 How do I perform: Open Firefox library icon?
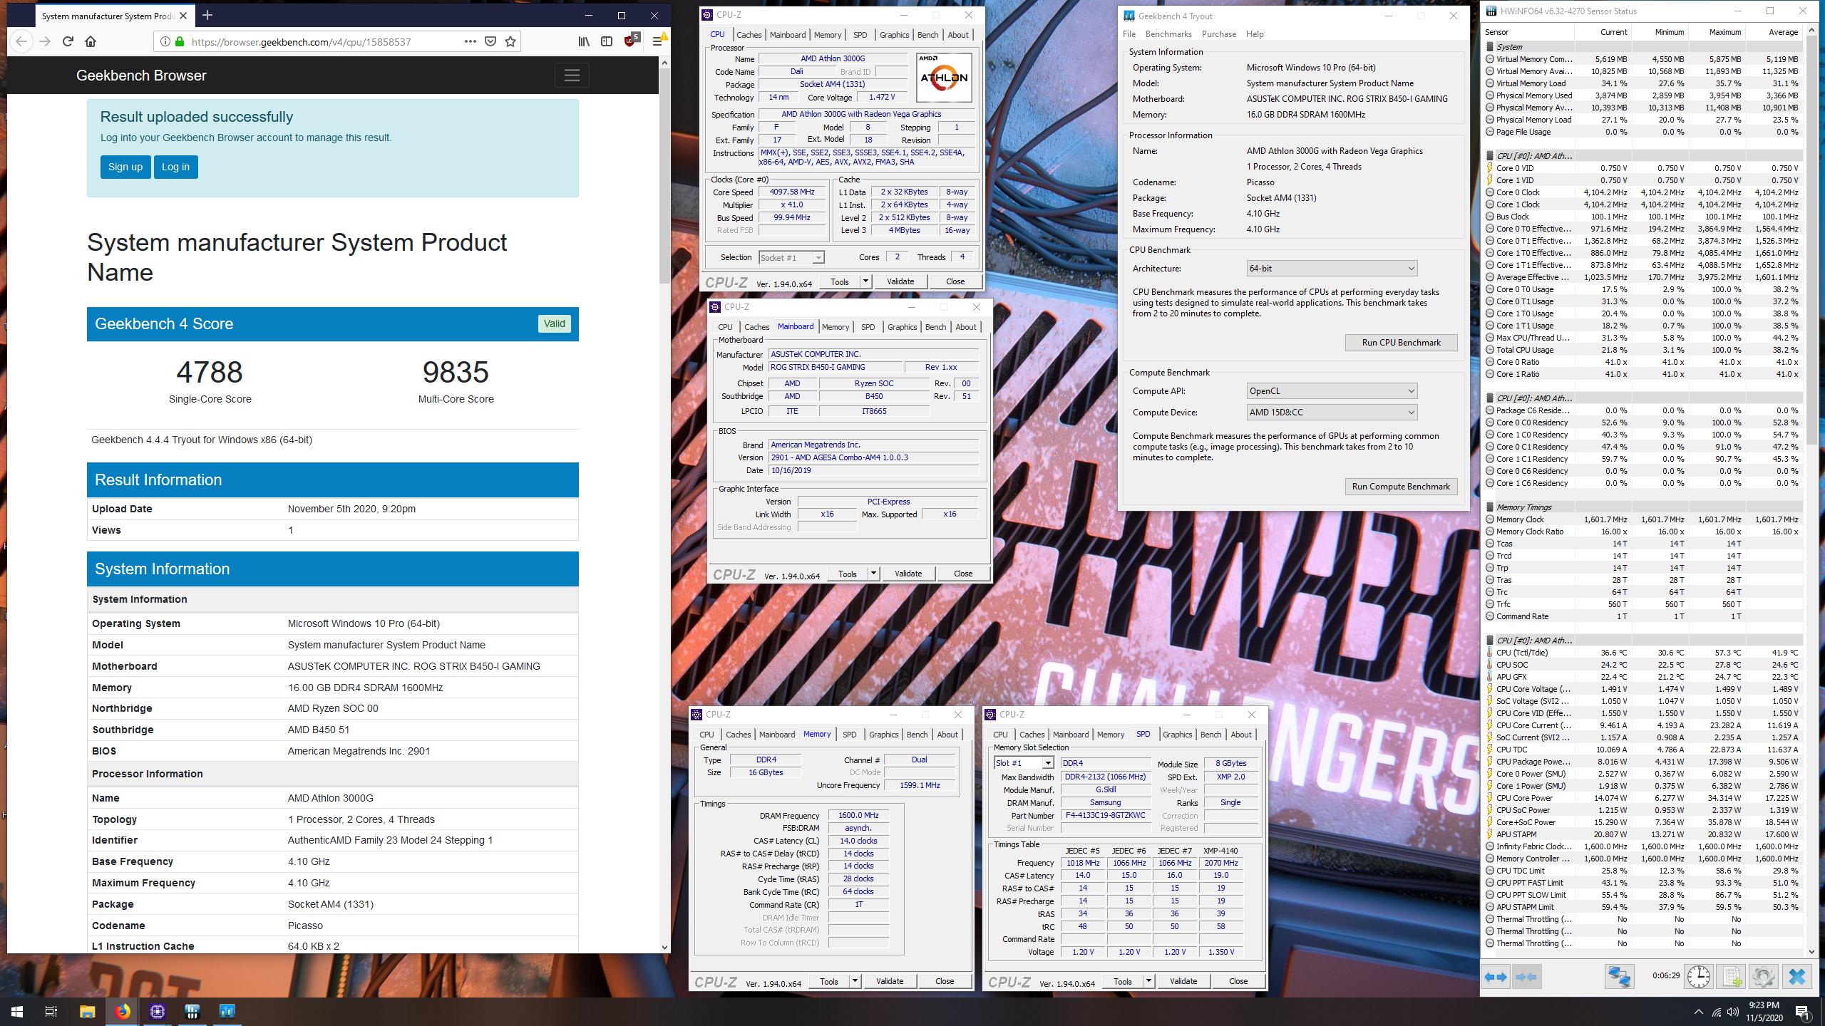(x=584, y=41)
